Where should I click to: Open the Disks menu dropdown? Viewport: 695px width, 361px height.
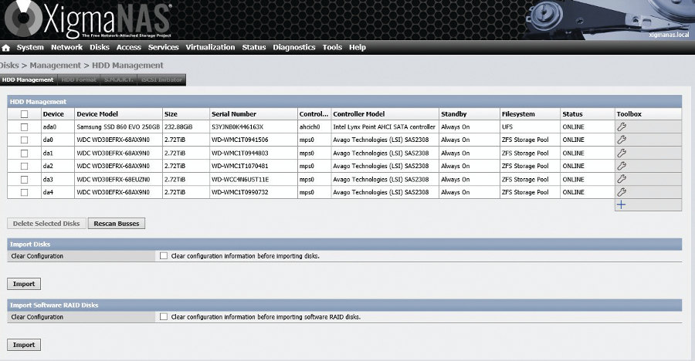point(100,47)
